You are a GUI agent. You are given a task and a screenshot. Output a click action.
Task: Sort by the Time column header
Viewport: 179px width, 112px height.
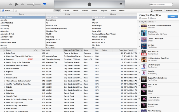tap(41, 50)
